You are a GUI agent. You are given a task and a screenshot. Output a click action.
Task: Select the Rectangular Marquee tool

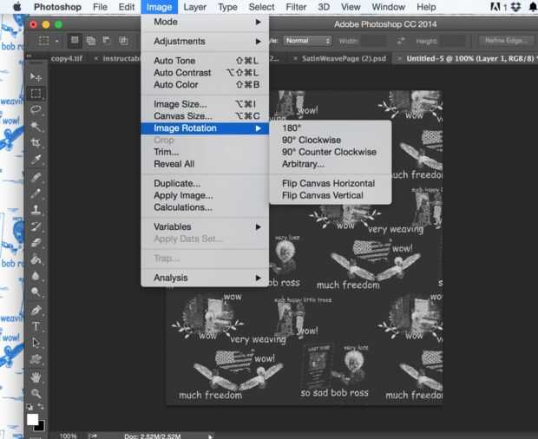click(36, 94)
